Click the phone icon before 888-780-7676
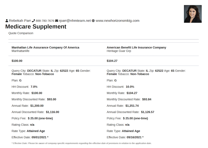The height and width of the screenshot is (148, 208). [33, 21]
